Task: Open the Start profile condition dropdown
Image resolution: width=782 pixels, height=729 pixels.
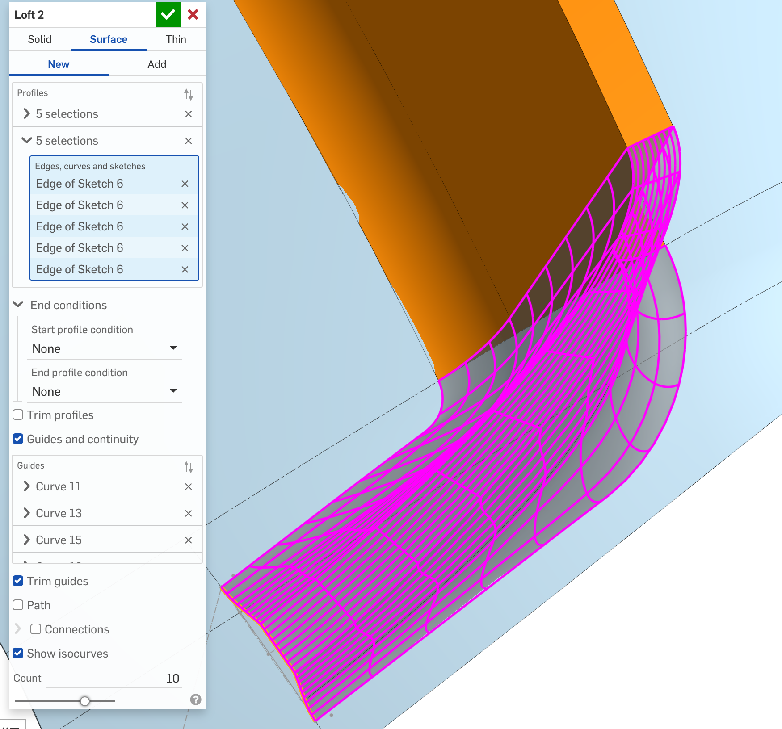Action: [x=105, y=348]
